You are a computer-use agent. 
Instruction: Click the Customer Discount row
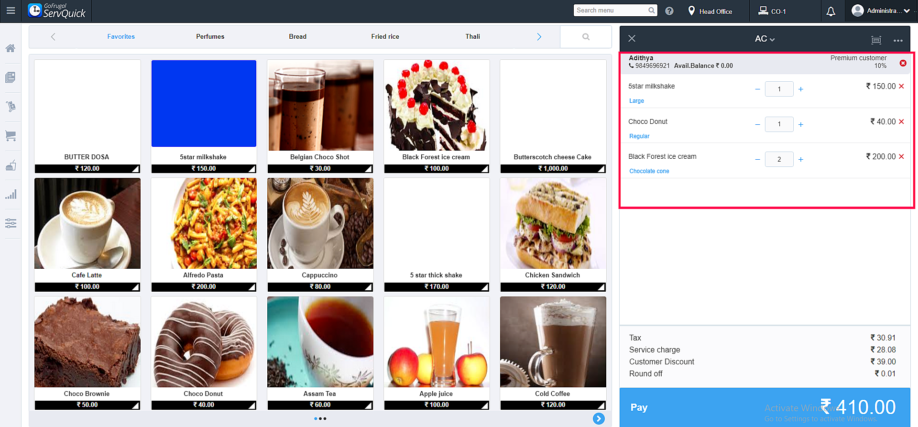pos(763,362)
